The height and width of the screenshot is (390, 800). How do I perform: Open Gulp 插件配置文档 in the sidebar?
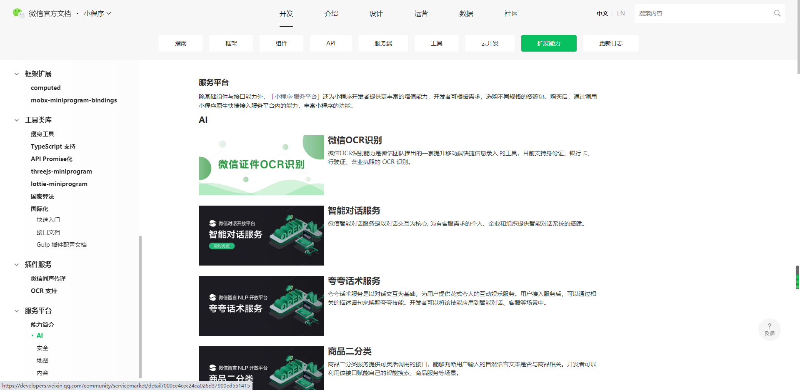[62, 245]
